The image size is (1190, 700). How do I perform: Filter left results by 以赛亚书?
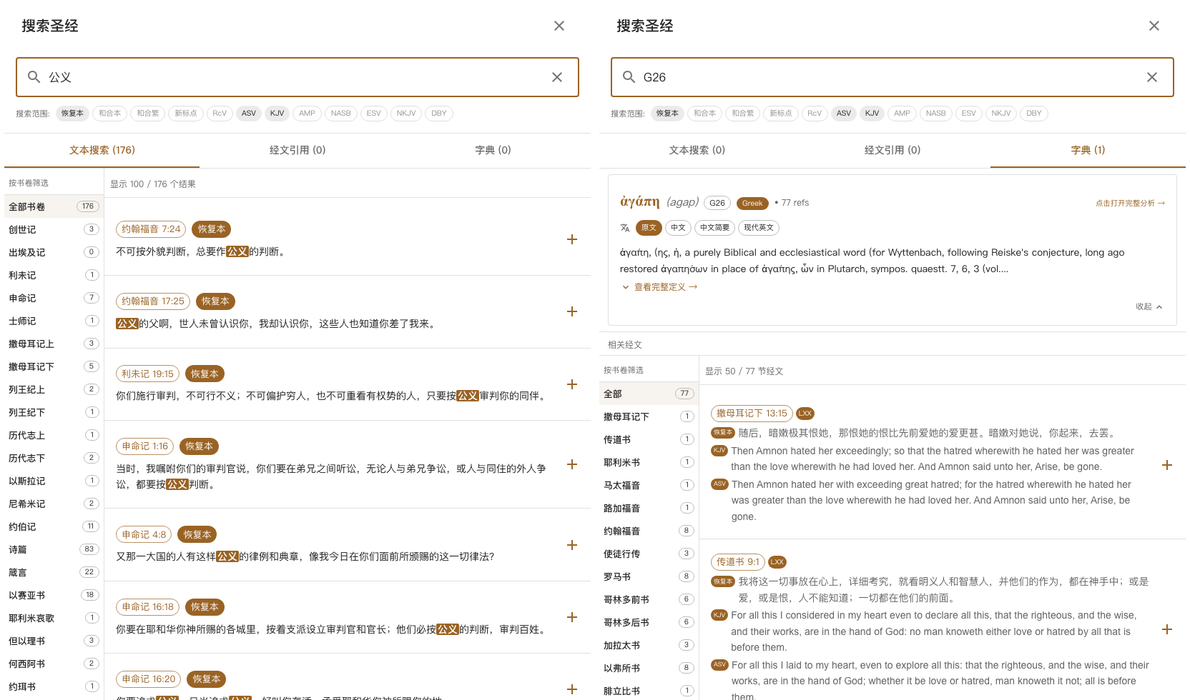[52, 595]
